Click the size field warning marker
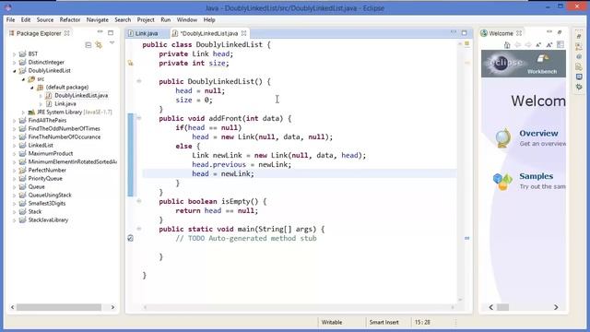This screenshot has height=332, width=590. click(130, 63)
